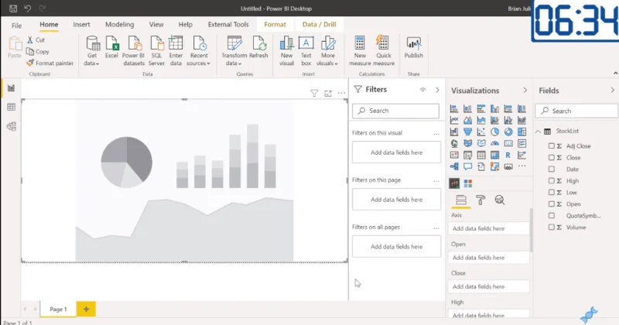Screen dimensions: 619x325
Task: Add a new page with the plus button
Action: point(86,310)
